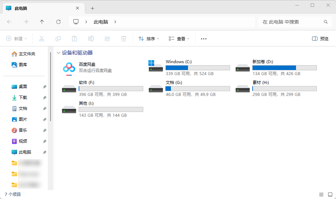Click 新加卷 (D:) usage bar

click(x=285, y=68)
